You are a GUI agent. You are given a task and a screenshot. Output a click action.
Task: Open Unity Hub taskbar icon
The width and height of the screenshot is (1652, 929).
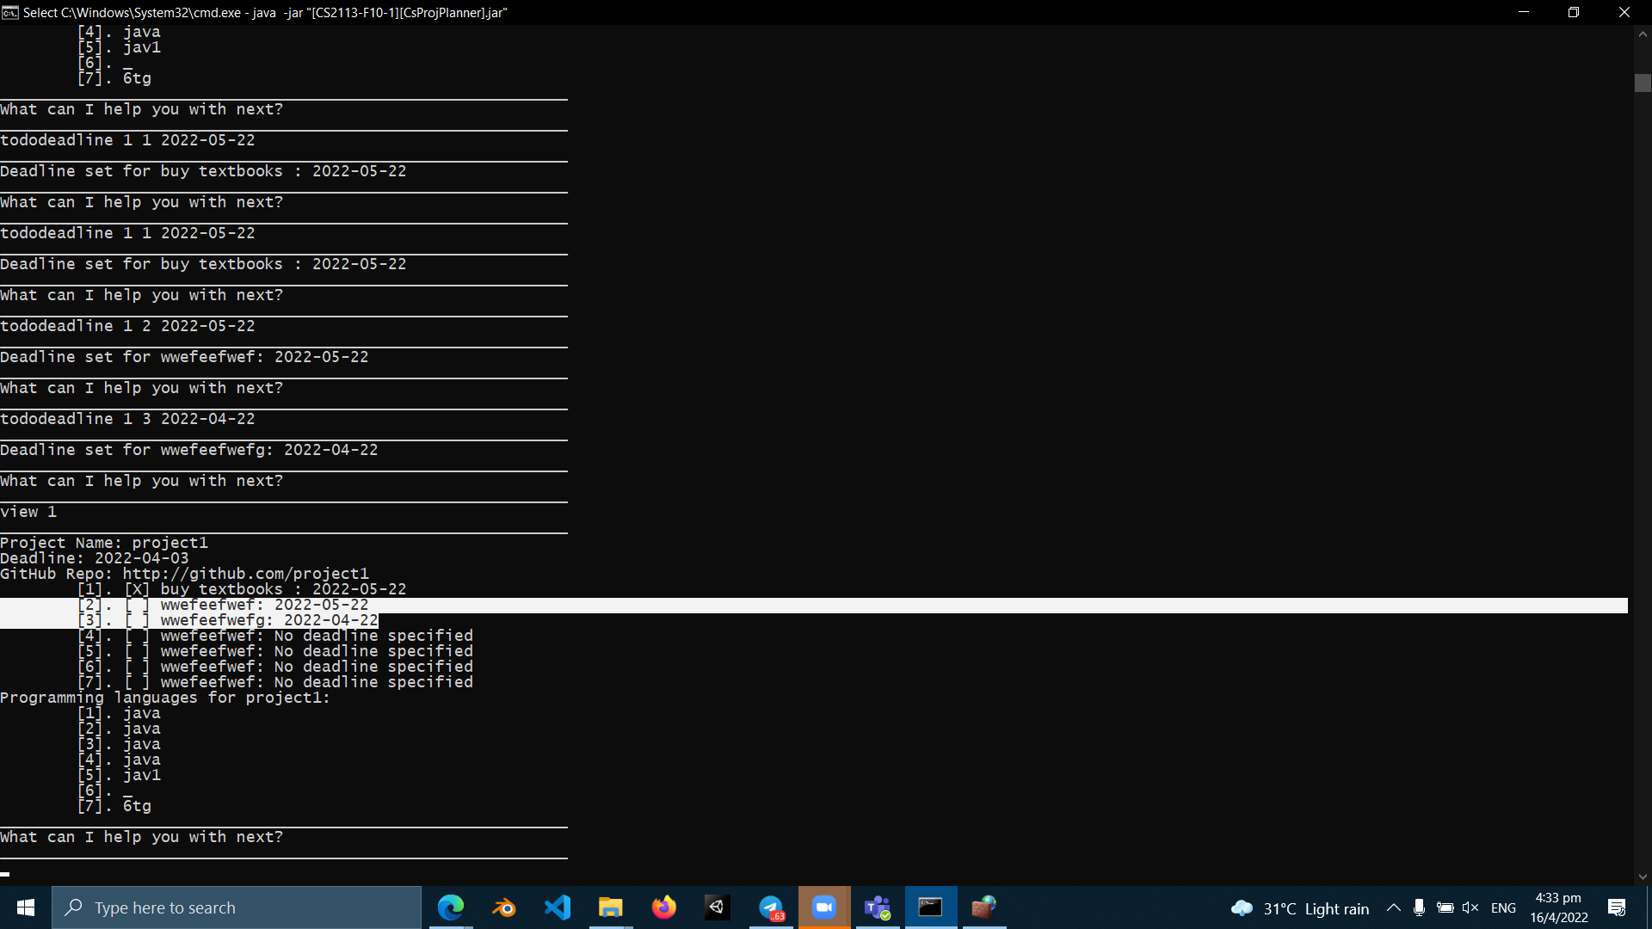click(x=717, y=907)
